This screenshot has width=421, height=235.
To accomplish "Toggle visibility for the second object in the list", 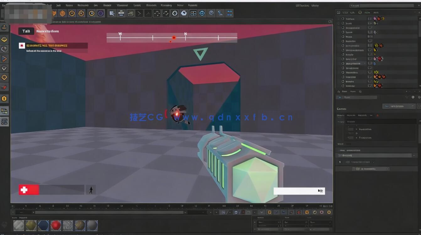I will (x=342, y=23).
